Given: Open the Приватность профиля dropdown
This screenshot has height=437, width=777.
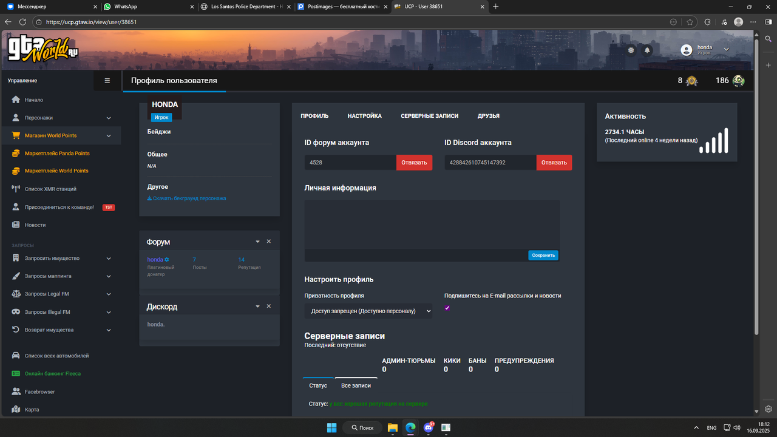Looking at the screenshot, I should [x=368, y=311].
